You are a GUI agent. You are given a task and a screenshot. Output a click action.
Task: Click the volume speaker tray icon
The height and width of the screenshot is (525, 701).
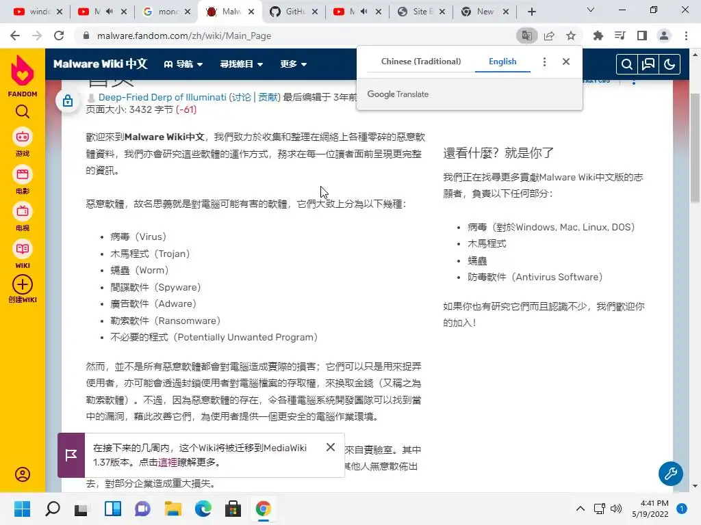[x=616, y=509]
